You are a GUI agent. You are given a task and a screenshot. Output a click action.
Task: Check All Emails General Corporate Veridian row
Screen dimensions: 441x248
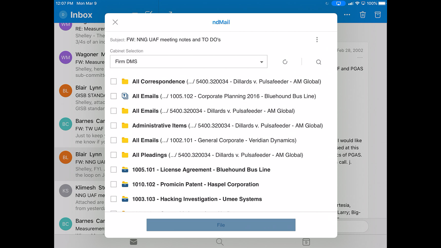[x=114, y=140]
